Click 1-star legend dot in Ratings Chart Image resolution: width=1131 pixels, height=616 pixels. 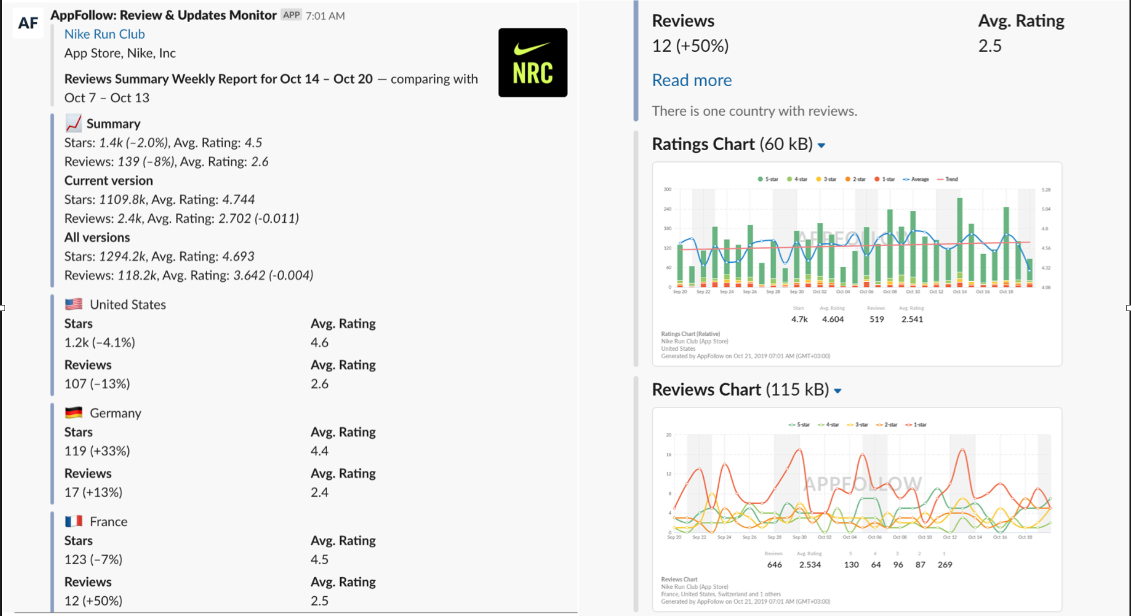pos(877,179)
